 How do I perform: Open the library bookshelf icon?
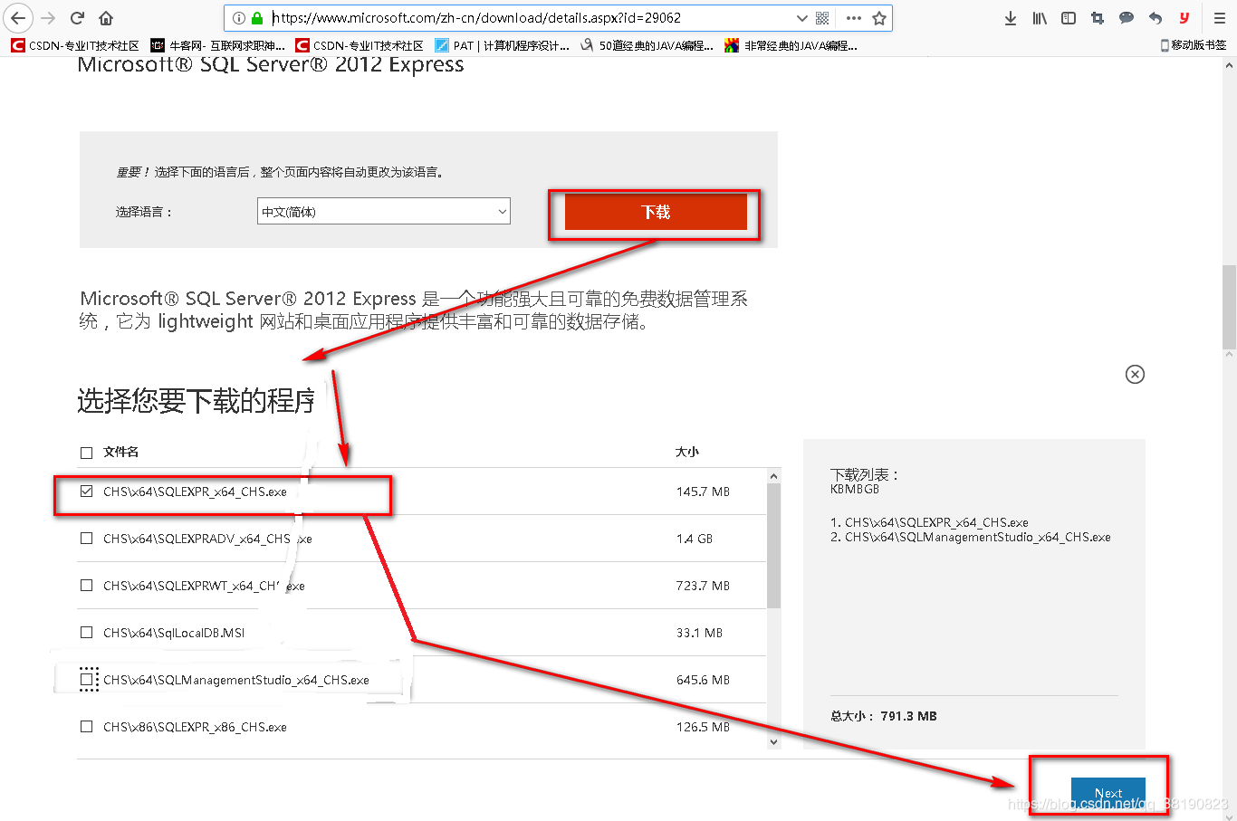pos(1040,18)
